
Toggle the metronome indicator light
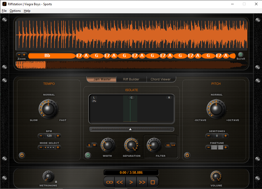coord(56,182)
